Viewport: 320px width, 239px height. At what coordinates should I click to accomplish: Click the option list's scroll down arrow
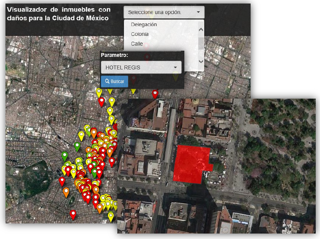[x=201, y=62]
